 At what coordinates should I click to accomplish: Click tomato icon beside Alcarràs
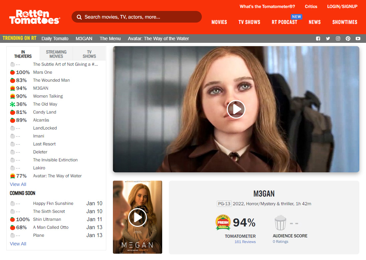[x=13, y=120]
